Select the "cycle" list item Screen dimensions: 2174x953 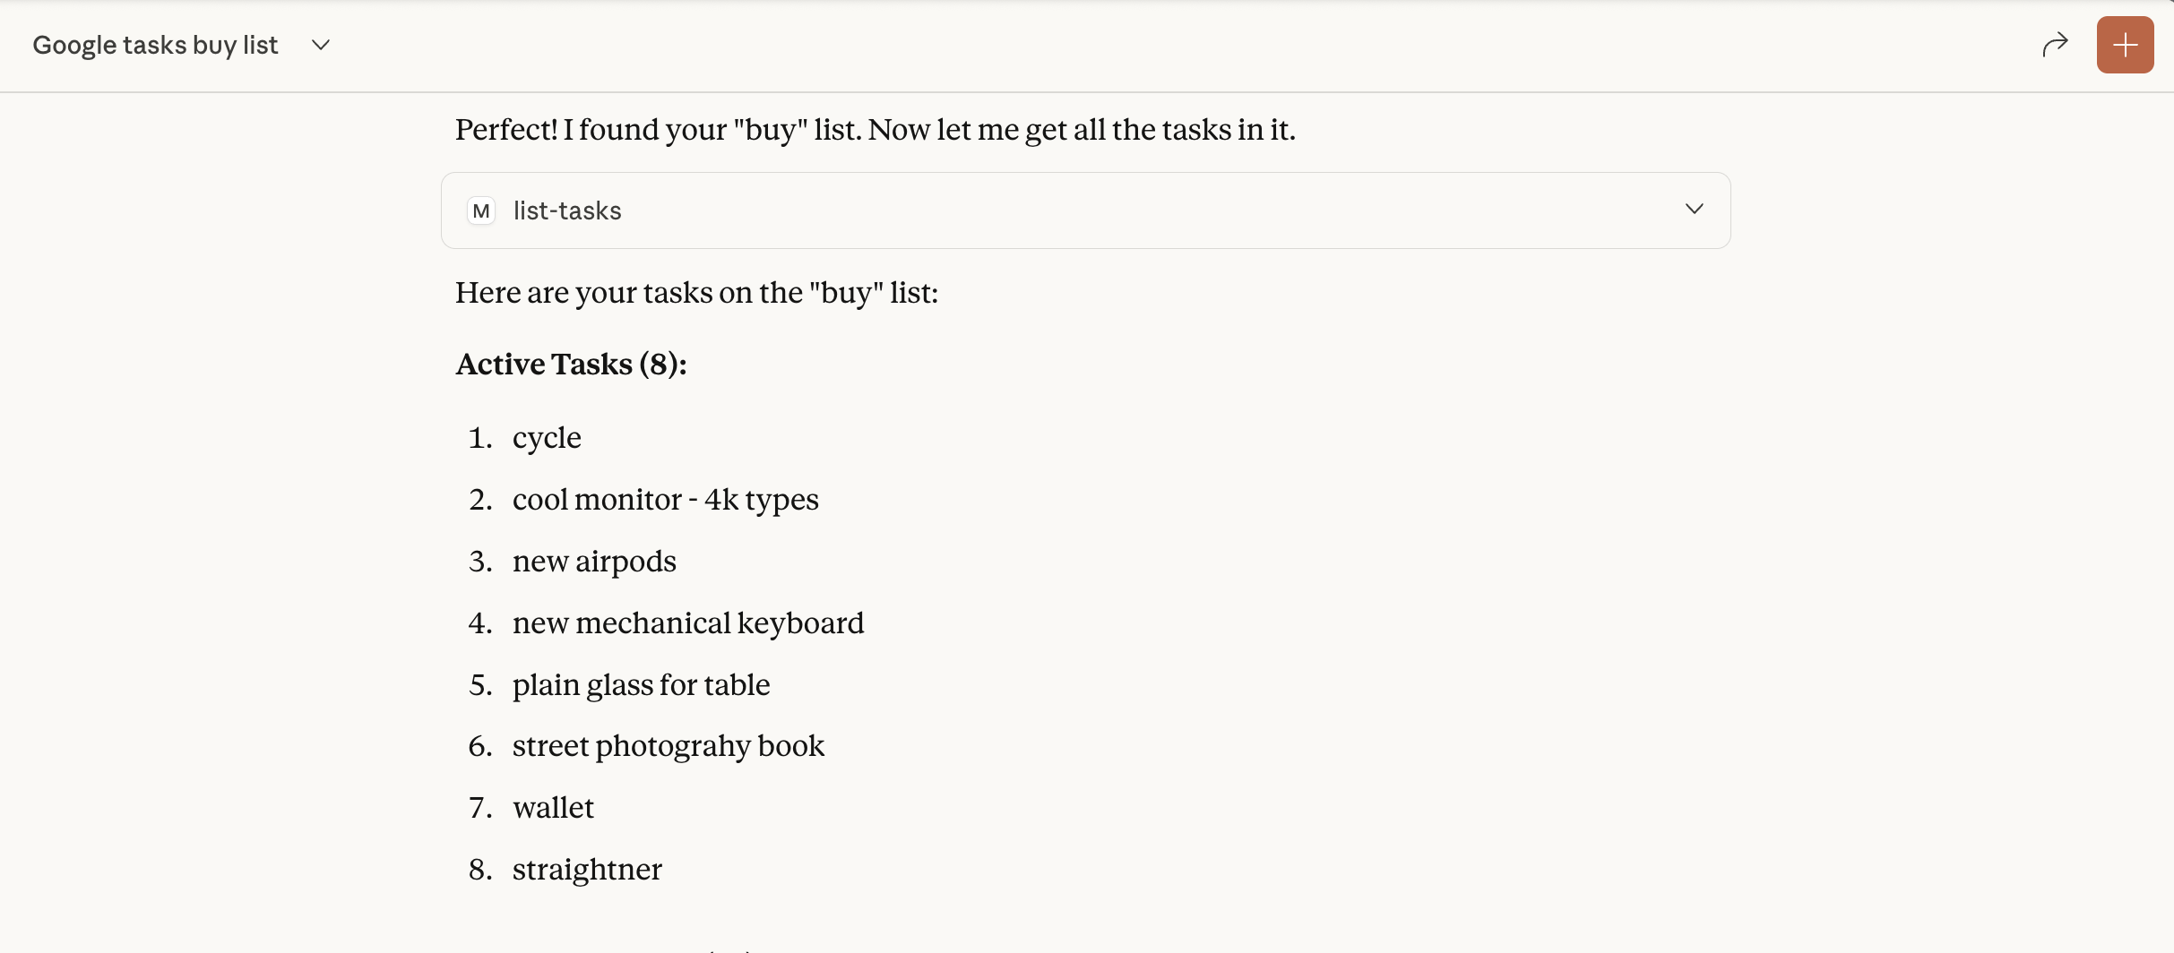point(547,438)
